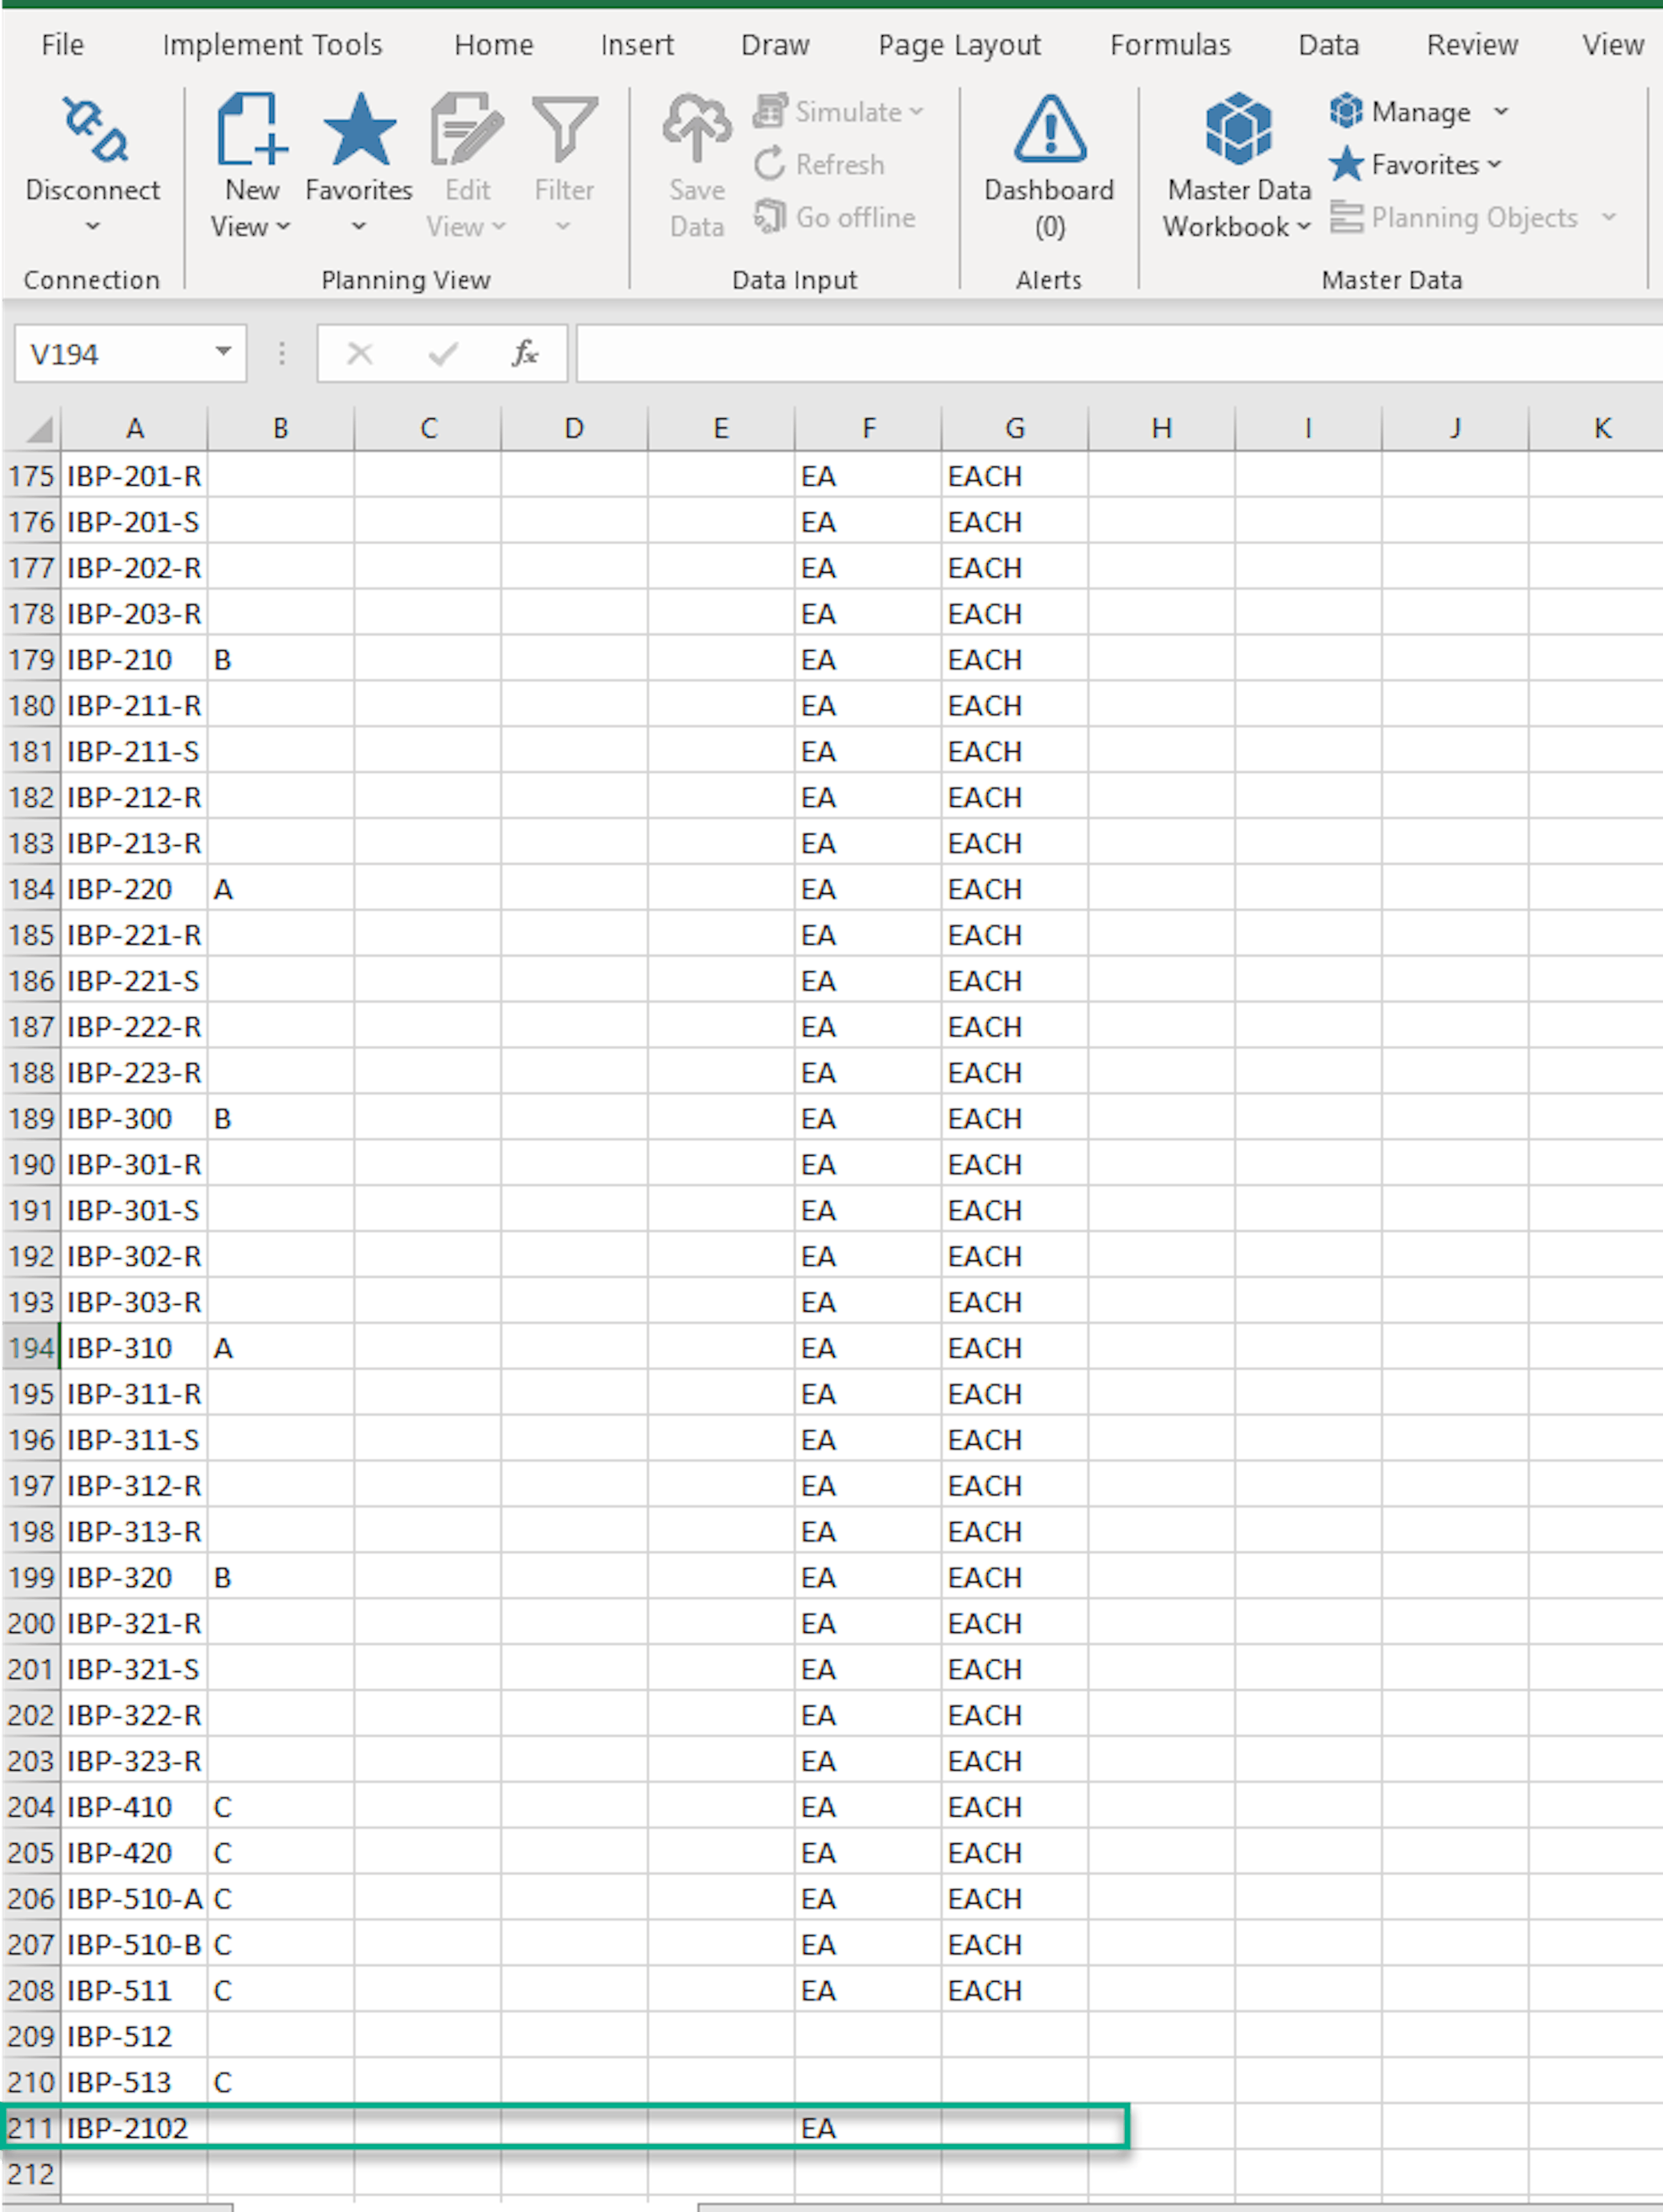
Task: Click the Refresh icon in Data Input
Action: [769, 164]
